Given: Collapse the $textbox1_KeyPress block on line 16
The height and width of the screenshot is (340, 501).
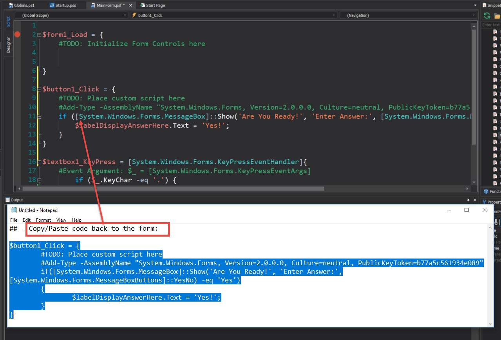Looking at the screenshot, I should pos(39,162).
